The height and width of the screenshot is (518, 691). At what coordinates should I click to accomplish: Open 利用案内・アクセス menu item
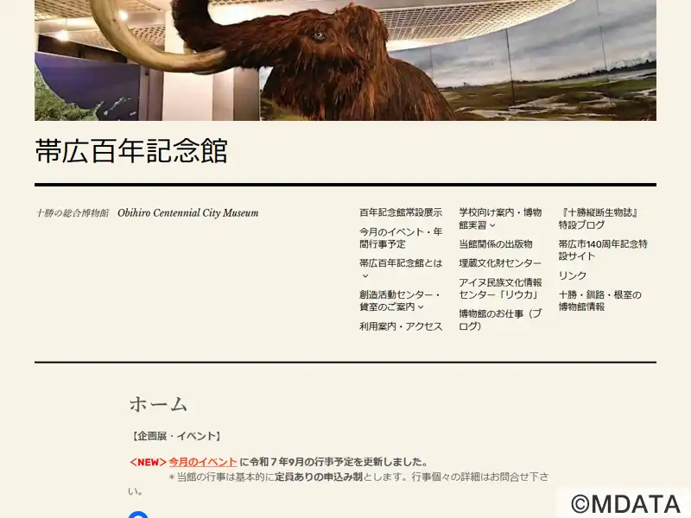click(401, 326)
